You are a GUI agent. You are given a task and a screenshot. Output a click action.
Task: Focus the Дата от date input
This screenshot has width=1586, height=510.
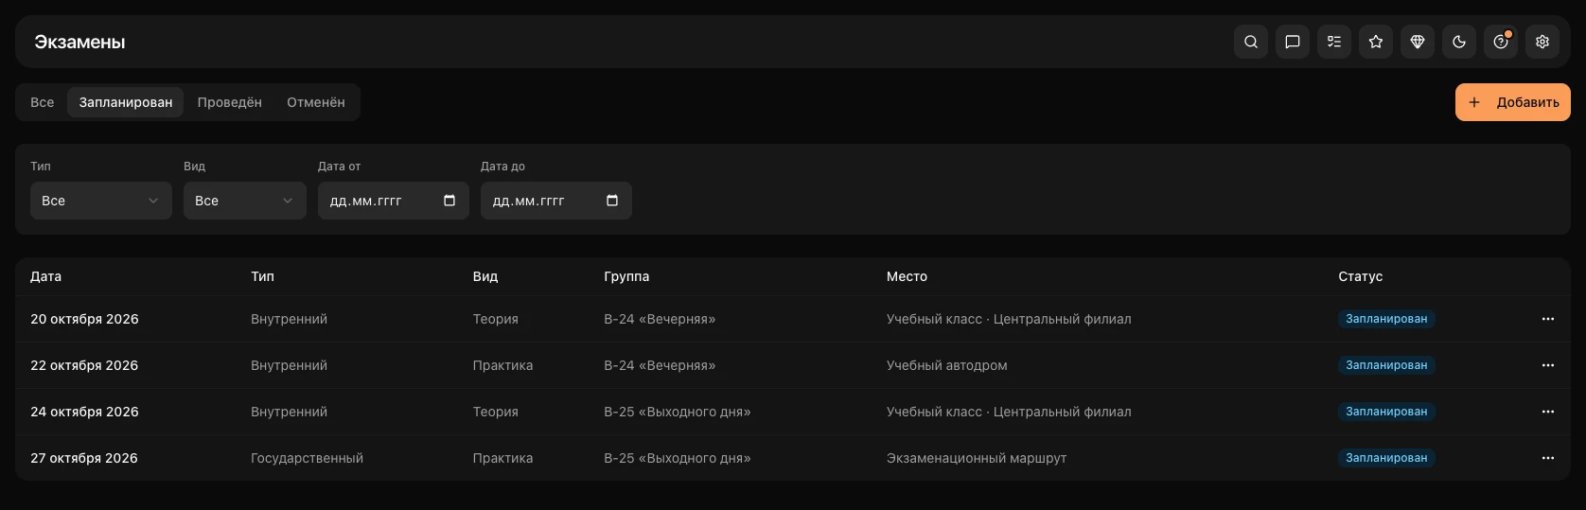tap(394, 201)
